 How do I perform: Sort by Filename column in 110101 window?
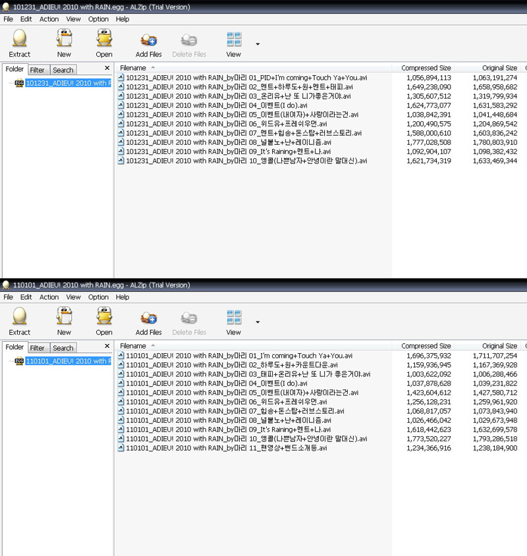point(253,346)
